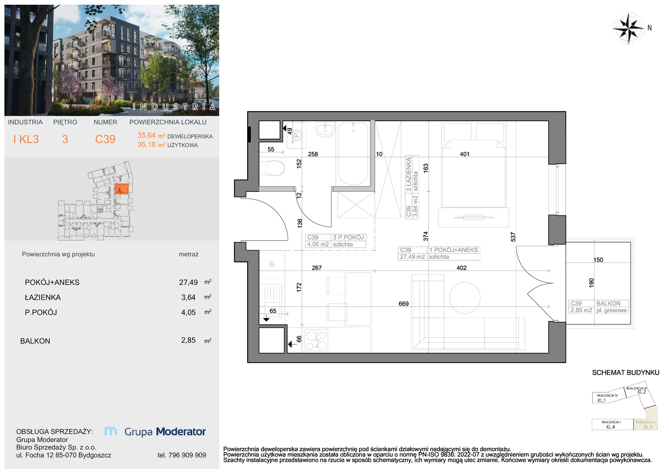The height and width of the screenshot is (473, 669).
Task: Click the '2,85' balcony area value in table
Action: pyautogui.click(x=188, y=340)
